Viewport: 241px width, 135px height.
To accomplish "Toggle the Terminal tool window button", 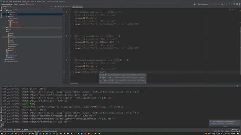I will (x=25, y=129).
